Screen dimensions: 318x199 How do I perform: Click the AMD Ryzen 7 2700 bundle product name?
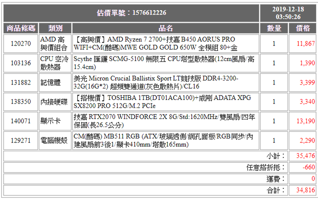(155, 43)
